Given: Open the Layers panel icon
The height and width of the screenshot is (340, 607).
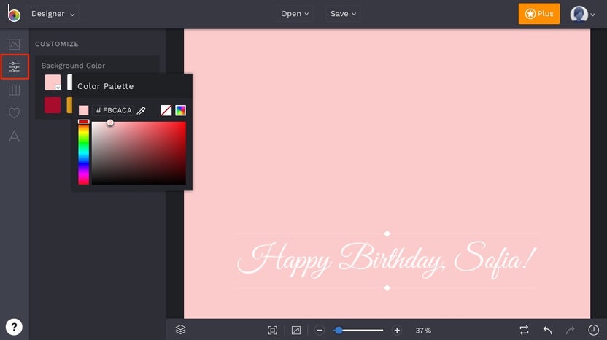Looking at the screenshot, I should [x=180, y=330].
